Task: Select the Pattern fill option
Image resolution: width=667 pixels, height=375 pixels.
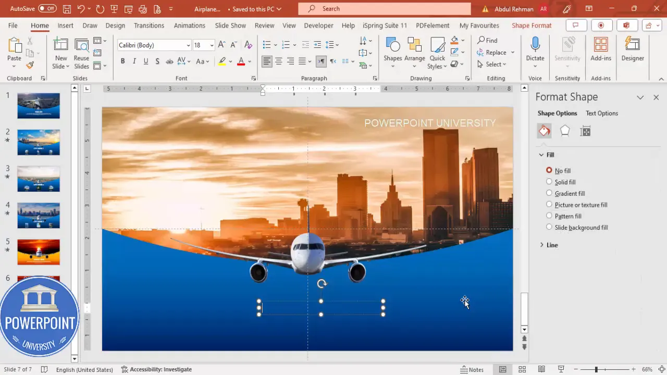Action: (549, 216)
